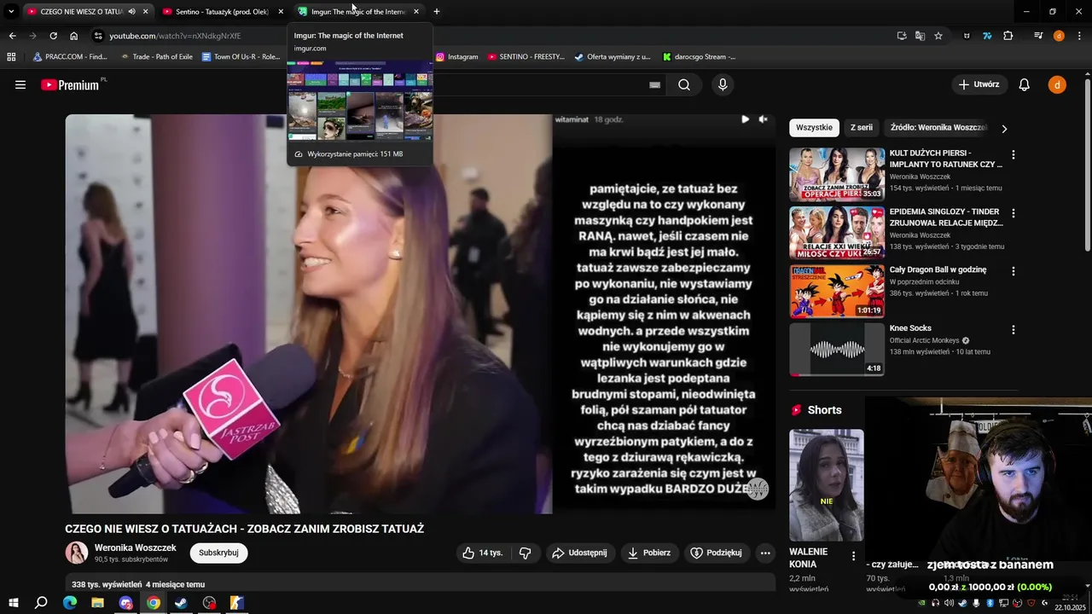
Task: Open the browser home page button
Action: pyautogui.click(x=74, y=36)
